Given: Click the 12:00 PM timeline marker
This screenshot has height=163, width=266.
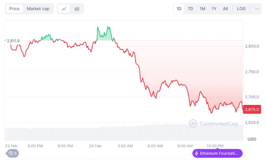Looking at the screenshot, I should (x=215, y=146).
